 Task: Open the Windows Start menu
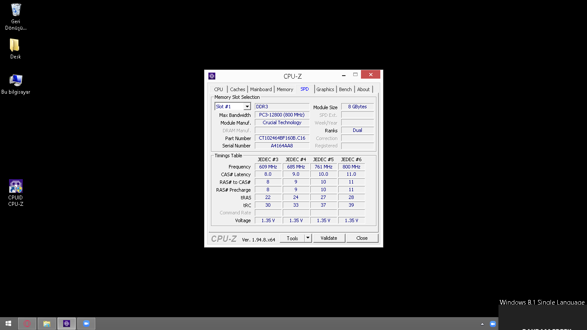click(8, 324)
